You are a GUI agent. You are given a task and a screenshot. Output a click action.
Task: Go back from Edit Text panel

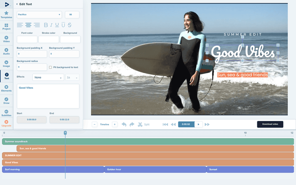point(17,4)
